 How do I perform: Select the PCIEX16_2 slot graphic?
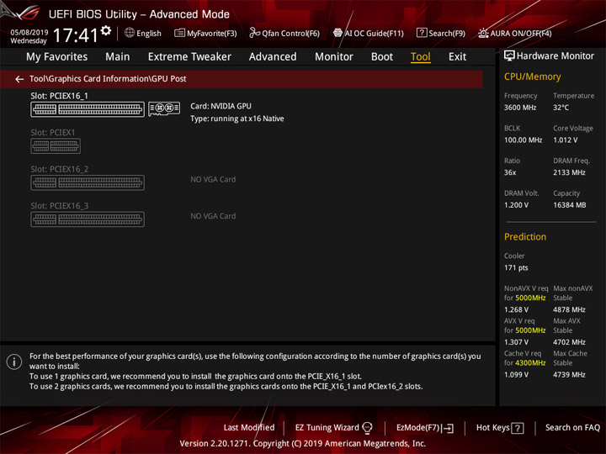88,182
